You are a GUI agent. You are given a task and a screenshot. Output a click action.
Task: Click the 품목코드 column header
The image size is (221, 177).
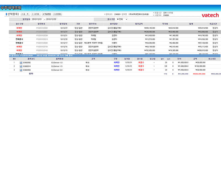(30, 59)
